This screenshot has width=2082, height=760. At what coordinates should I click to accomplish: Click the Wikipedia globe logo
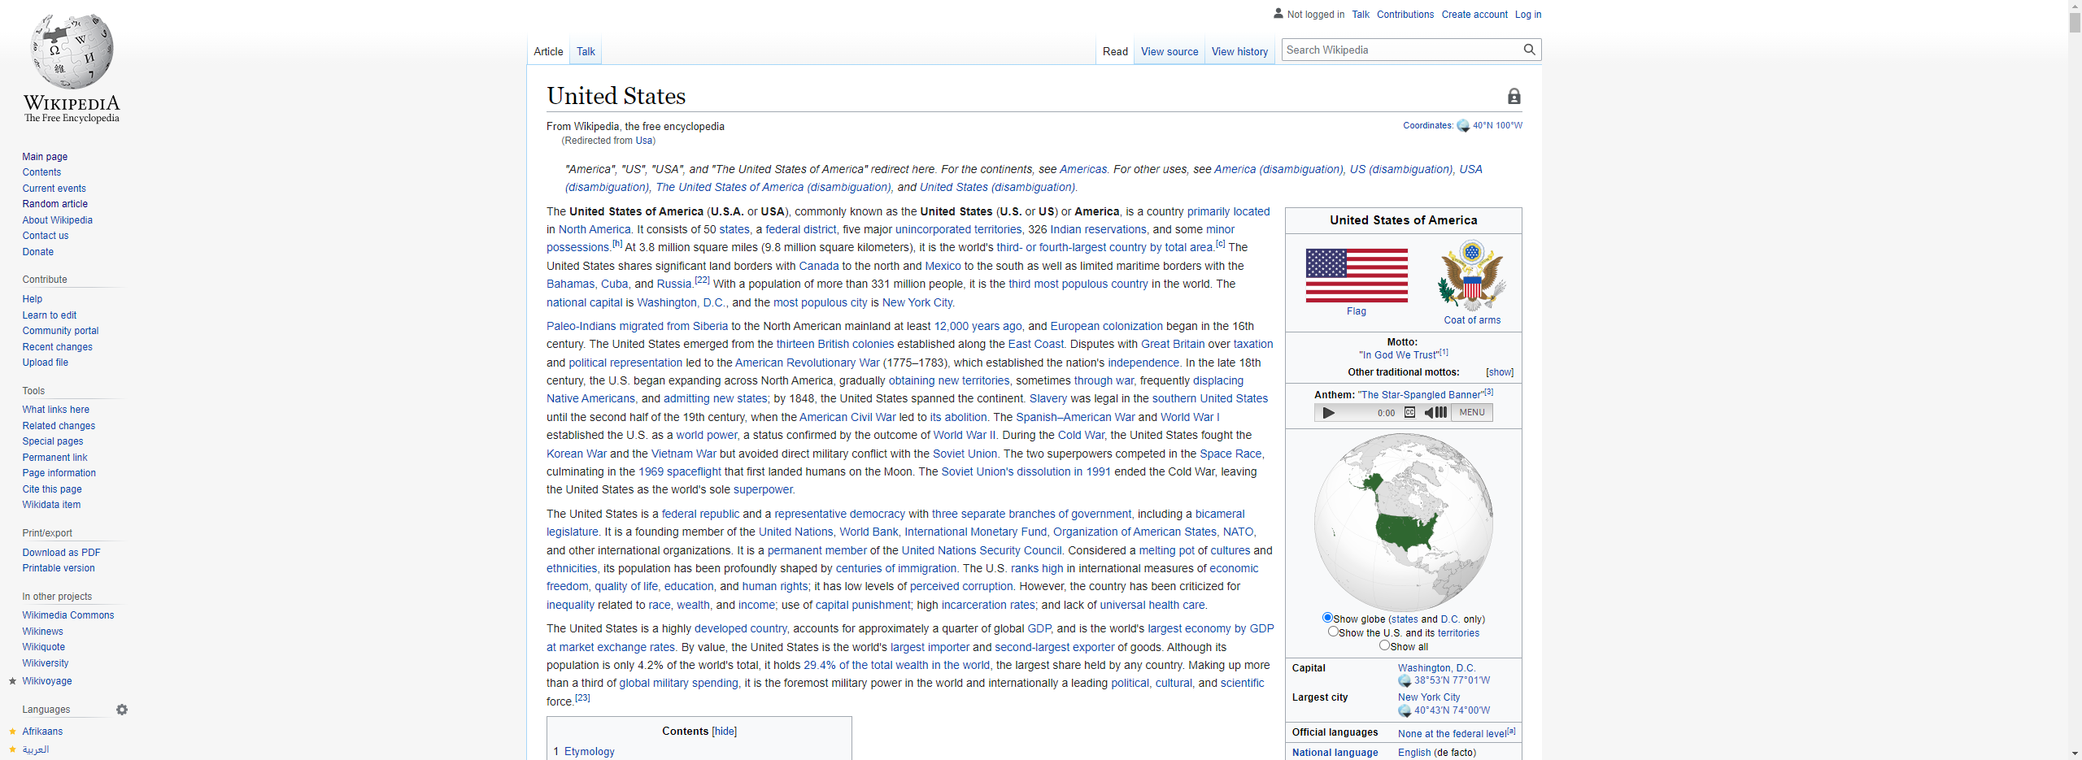[x=72, y=50]
